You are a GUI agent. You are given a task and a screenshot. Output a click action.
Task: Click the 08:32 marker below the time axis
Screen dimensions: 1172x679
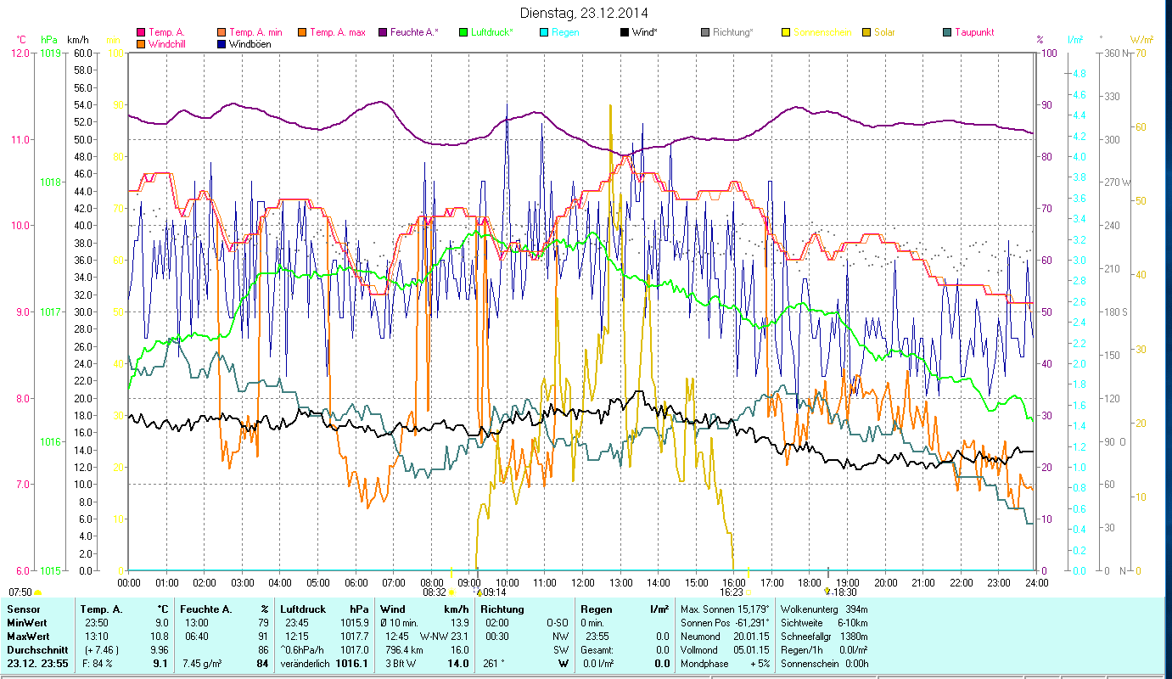433,592
